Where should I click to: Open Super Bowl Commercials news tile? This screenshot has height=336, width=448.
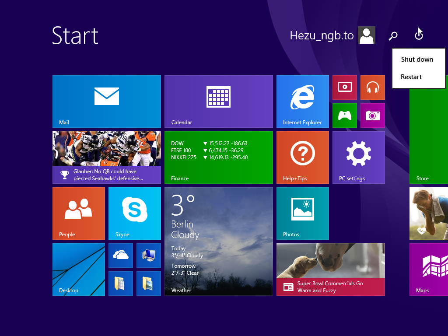click(x=330, y=269)
